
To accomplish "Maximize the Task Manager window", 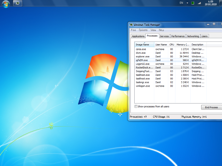I will (x=214, y=24).
